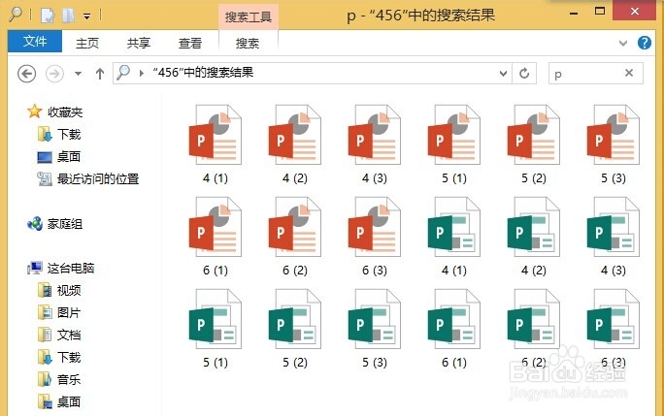Click the New Folder icon in the title bar
Viewport: 664px width, 416px height.
pyautogui.click(x=68, y=16)
